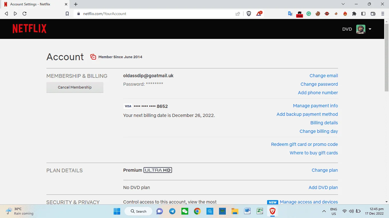This screenshot has width=389, height=218.
Task: Launch Google Chrome from the taskbar
Action: [x=197, y=211]
